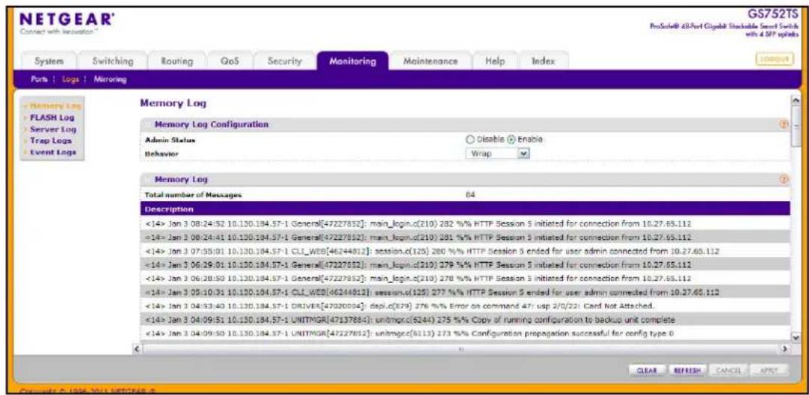Image resolution: width=809 pixels, height=395 pixels.
Task: Switch to the System tab
Action: pyautogui.click(x=49, y=61)
